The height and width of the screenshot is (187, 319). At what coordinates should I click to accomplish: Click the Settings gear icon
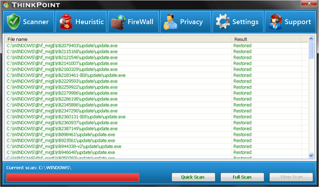coord(223,22)
